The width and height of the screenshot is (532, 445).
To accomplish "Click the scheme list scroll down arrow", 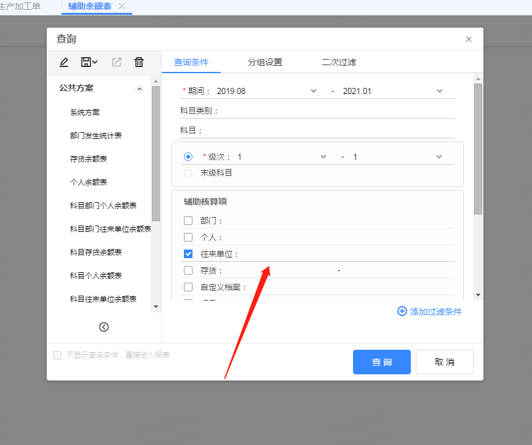I will [156, 307].
